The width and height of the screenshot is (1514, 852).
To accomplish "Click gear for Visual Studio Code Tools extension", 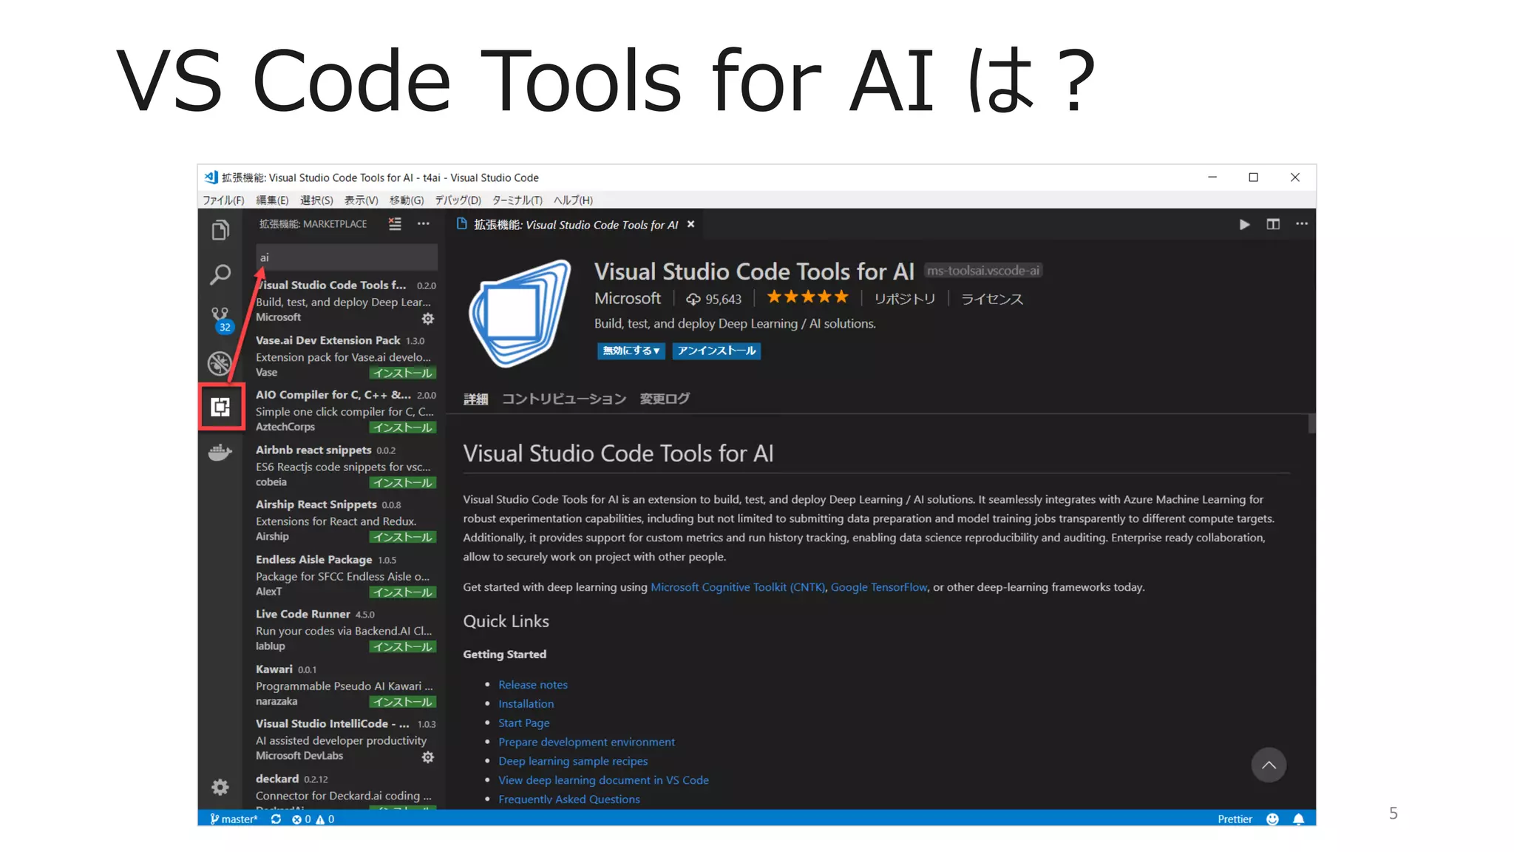I will pyautogui.click(x=428, y=319).
